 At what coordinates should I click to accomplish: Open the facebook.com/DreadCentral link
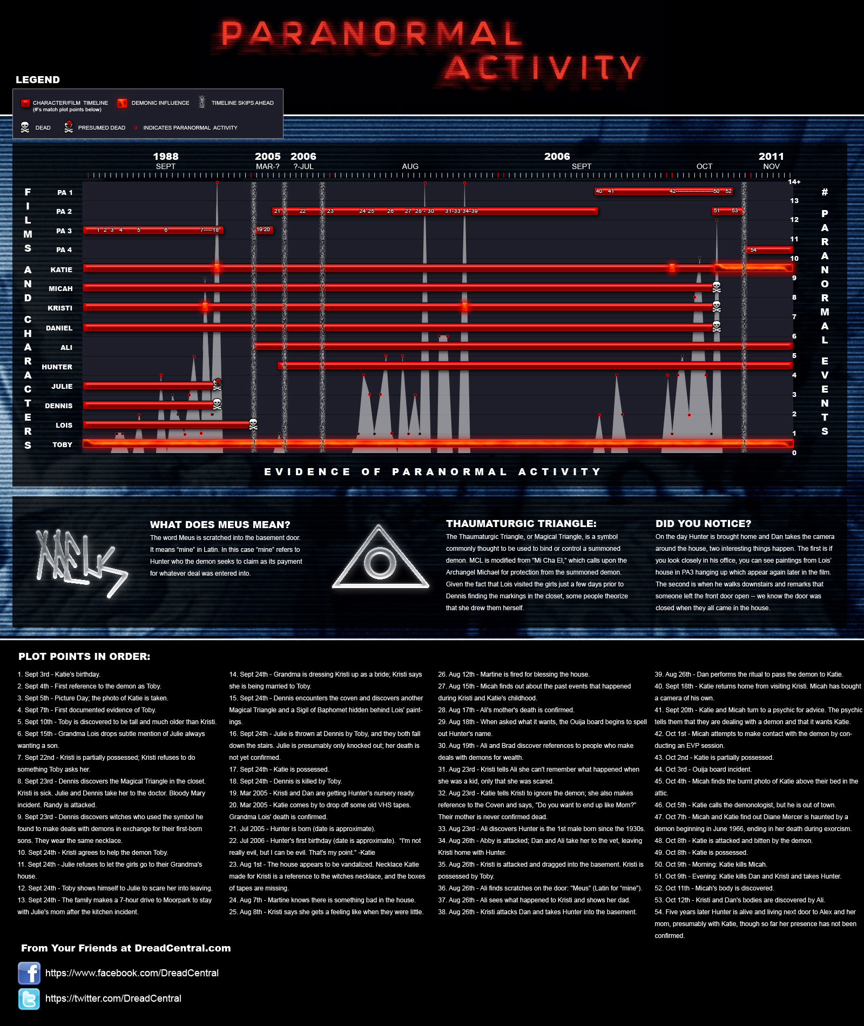132,973
